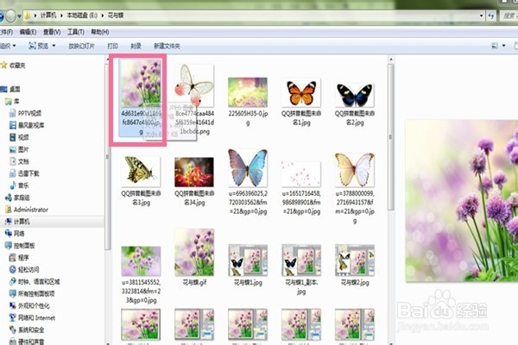Open the 帮助(H) menu

(100, 32)
